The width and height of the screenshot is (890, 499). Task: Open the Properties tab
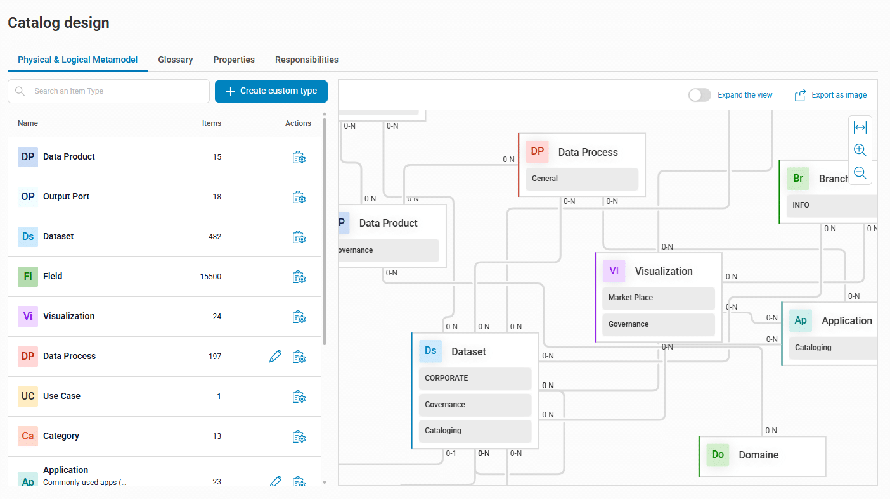click(234, 60)
